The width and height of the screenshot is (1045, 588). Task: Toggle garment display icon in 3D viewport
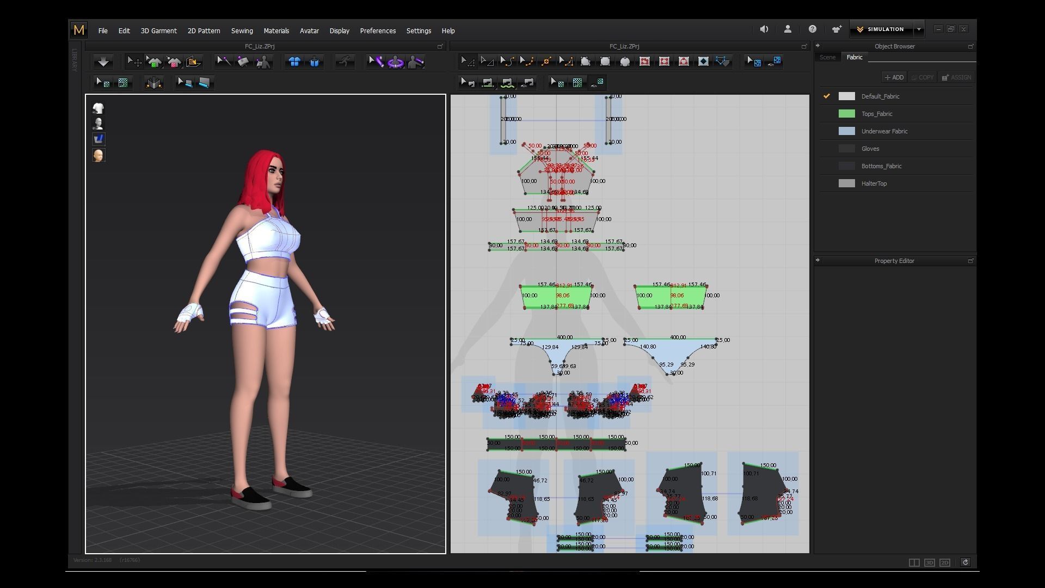coord(99,108)
